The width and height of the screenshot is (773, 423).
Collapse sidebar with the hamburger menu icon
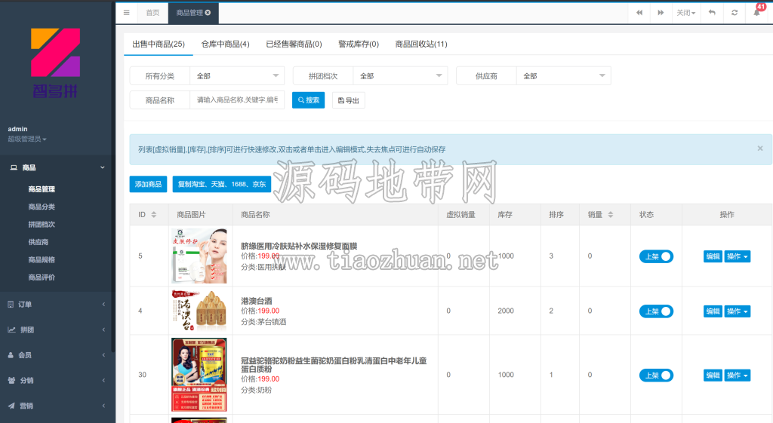[x=127, y=13]
